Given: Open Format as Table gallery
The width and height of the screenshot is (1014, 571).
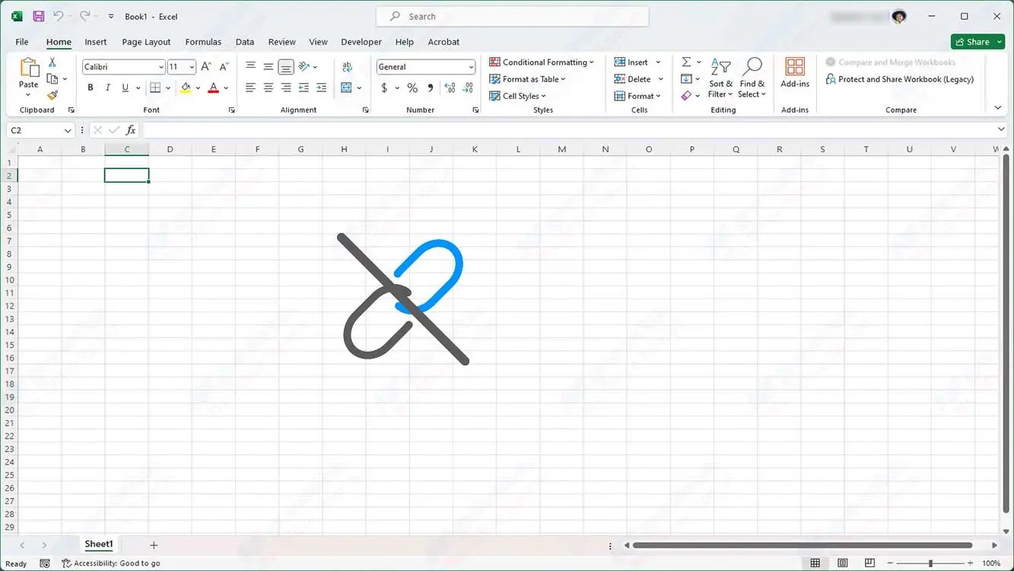Looking at the screenshot, I should click(527, 79).
